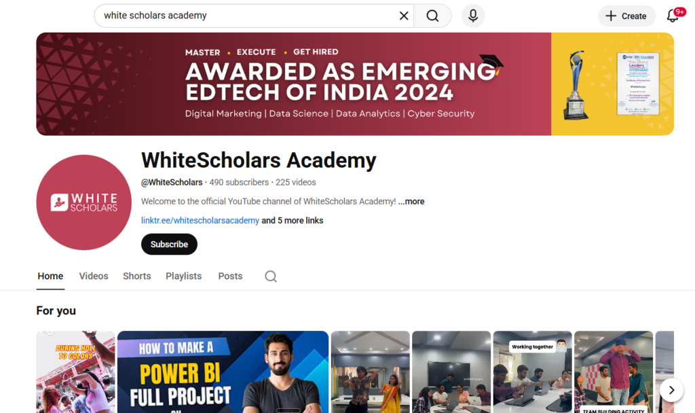Open linktr.ee/whitescholarsacademy link

200,221
